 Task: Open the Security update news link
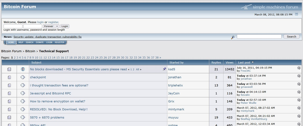pos(47,37)
